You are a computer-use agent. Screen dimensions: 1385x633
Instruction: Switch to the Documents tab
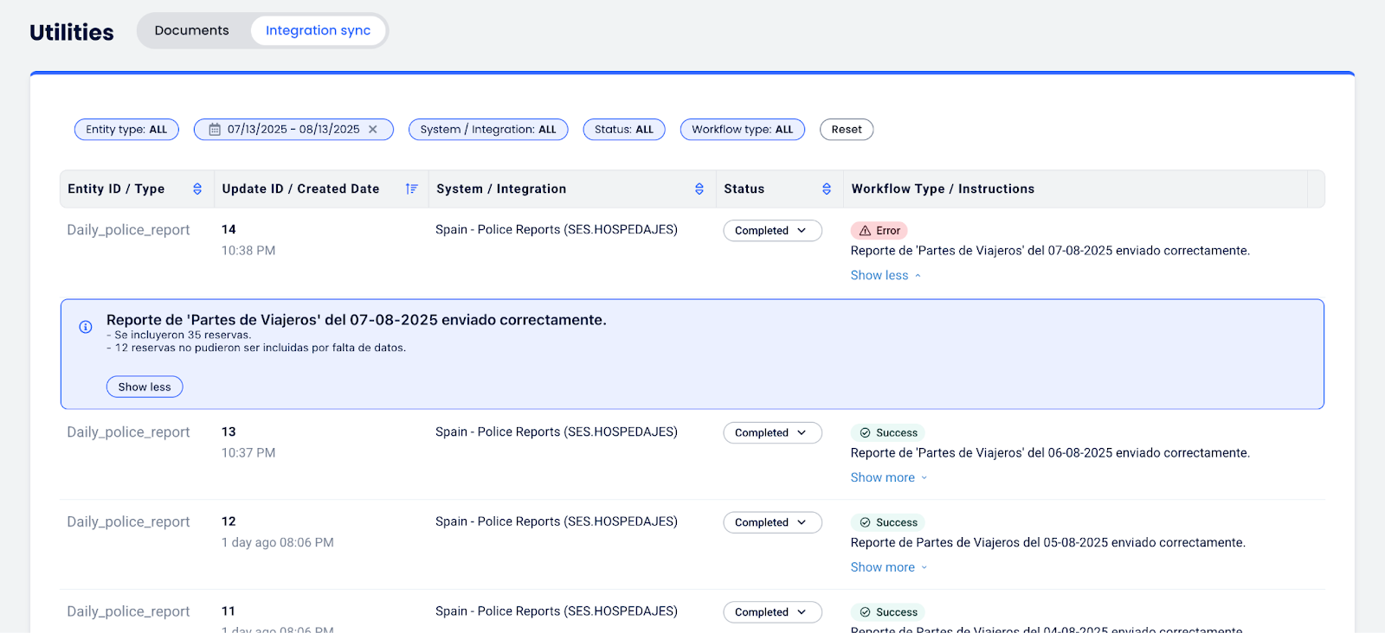point(192,30)
